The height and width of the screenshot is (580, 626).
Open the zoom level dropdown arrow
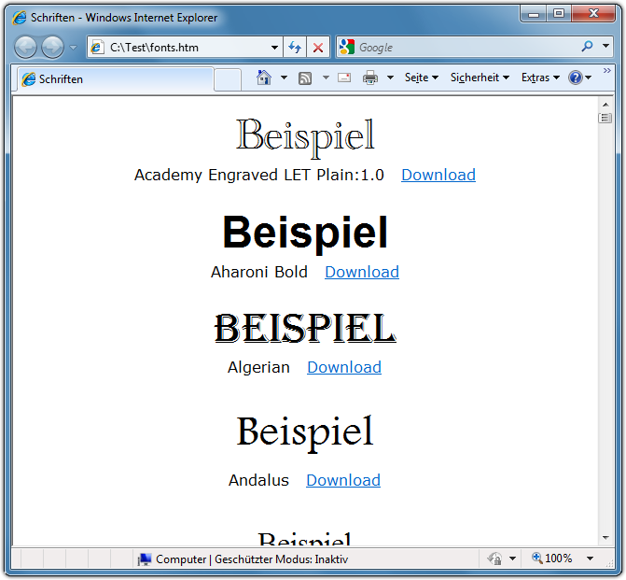pos(590,559)
